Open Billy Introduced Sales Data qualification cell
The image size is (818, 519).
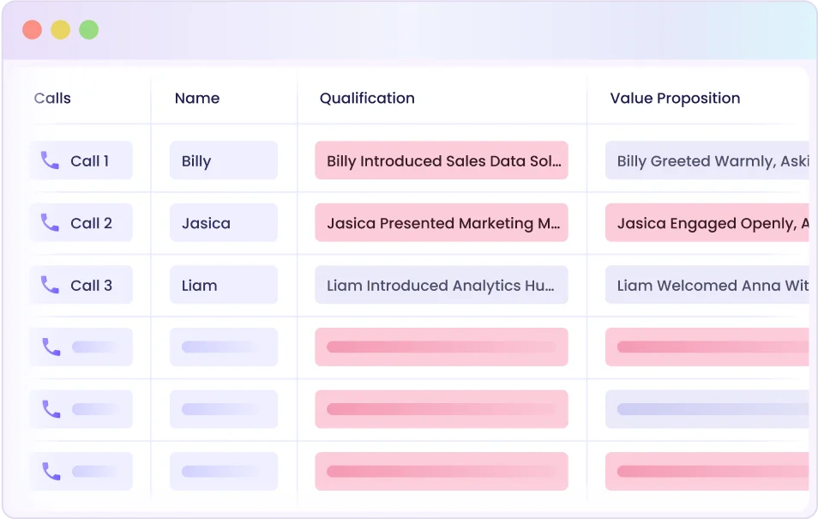(441, 160)
